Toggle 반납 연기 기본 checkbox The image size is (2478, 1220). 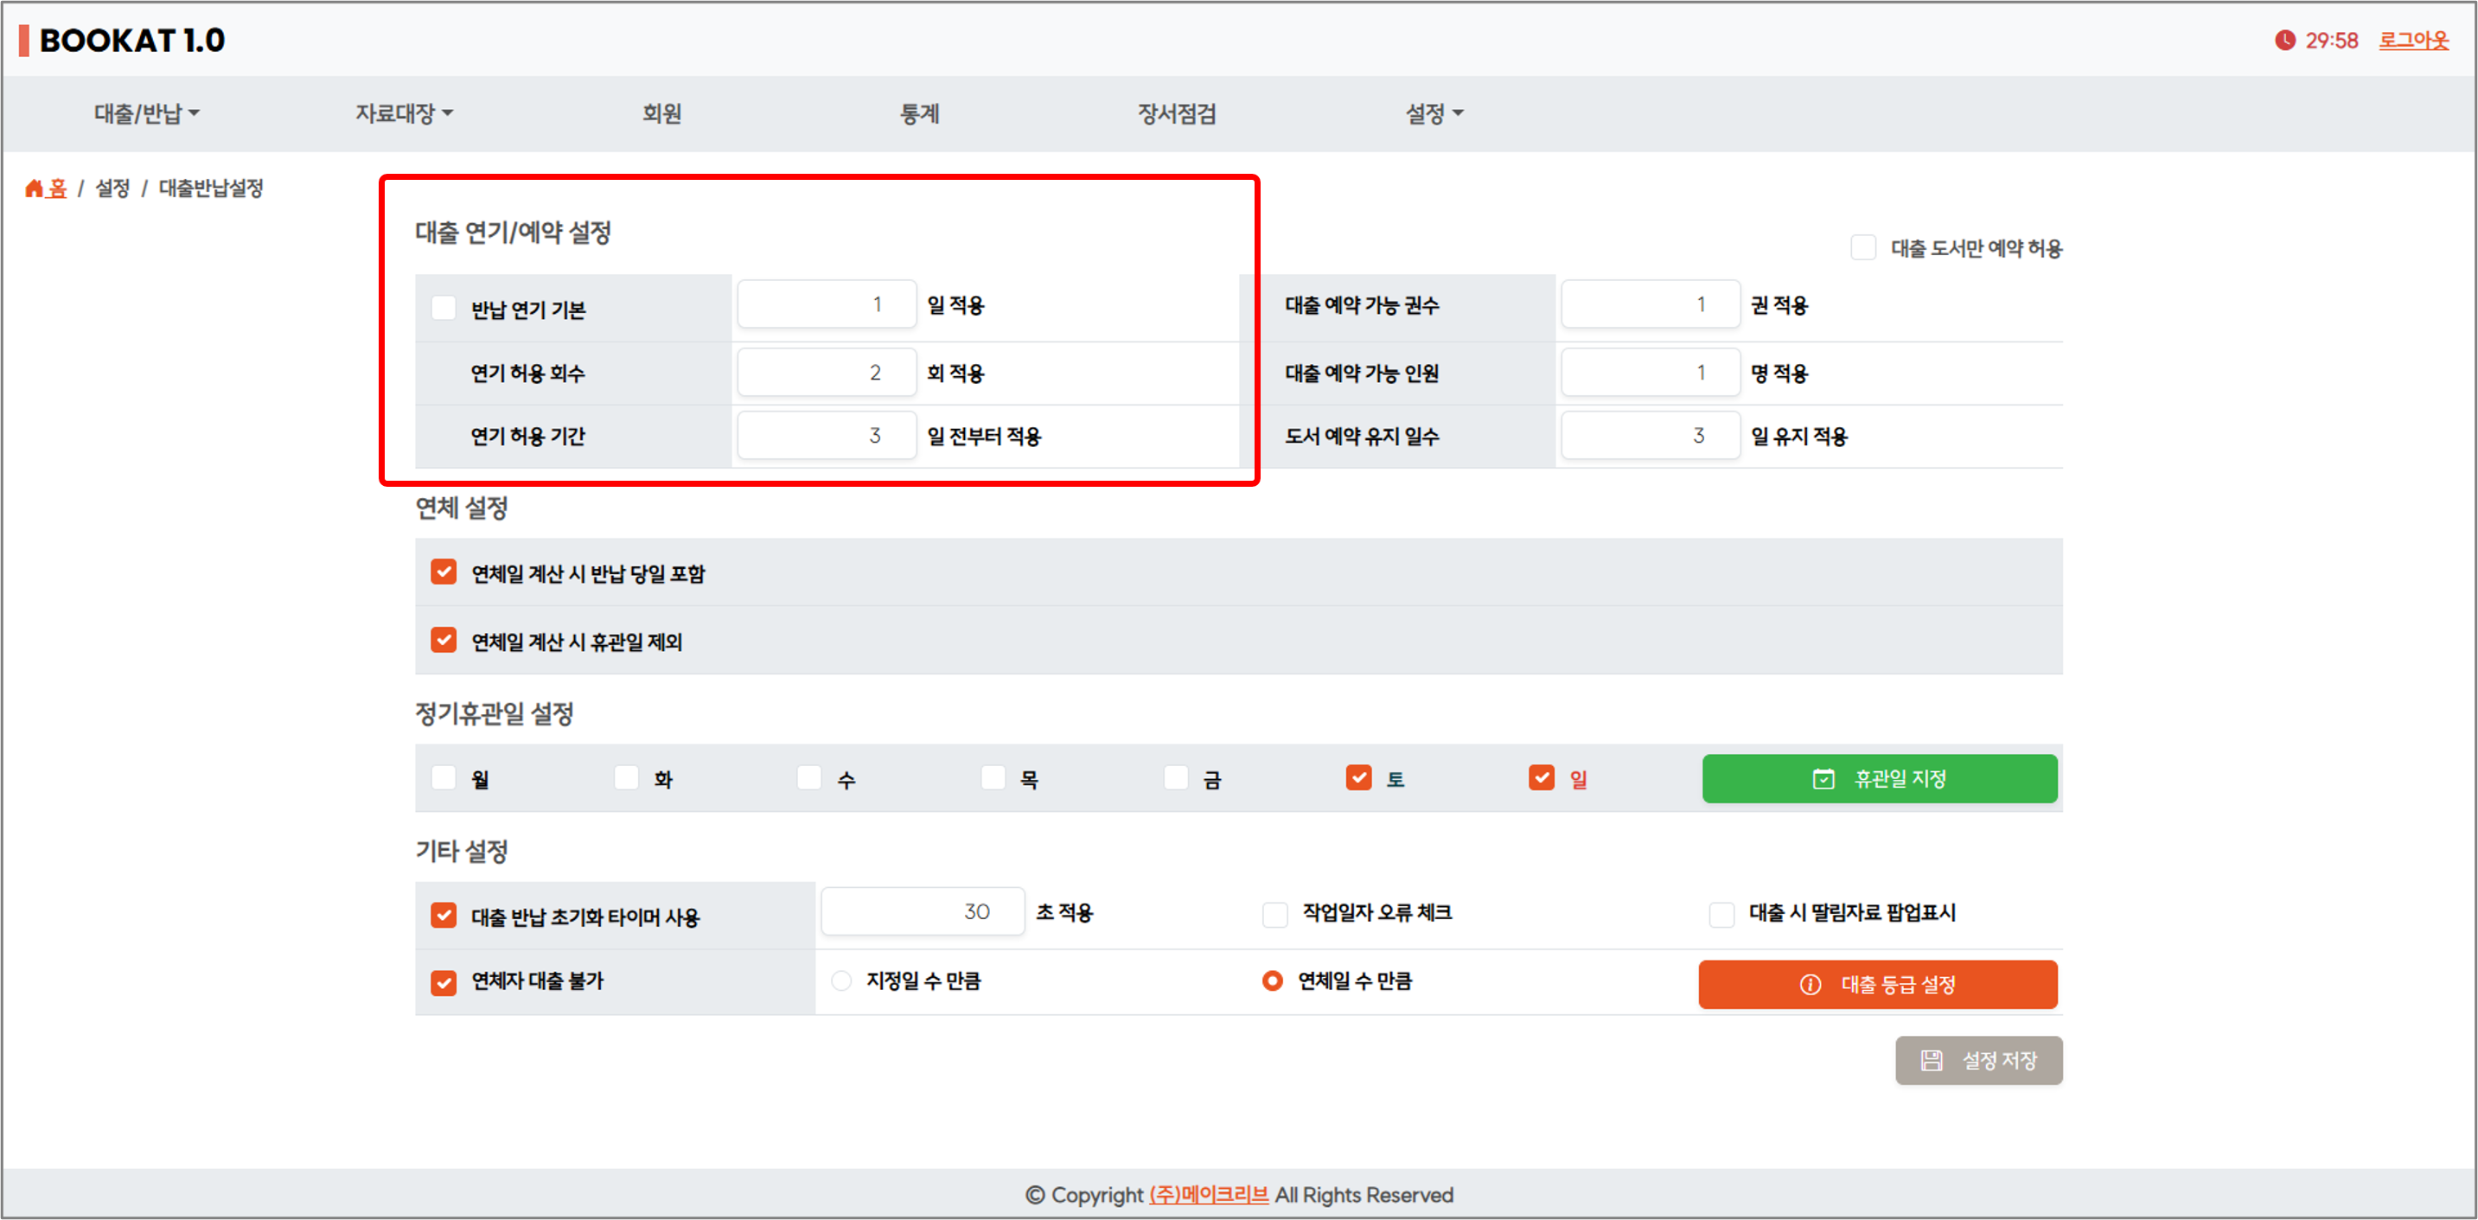pos(444,308)
